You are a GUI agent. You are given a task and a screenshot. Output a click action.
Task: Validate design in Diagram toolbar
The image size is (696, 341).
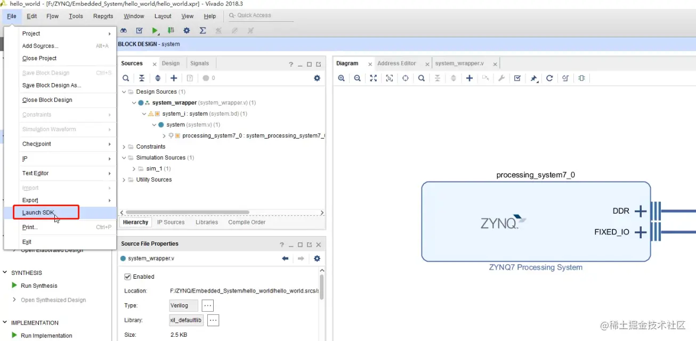click(517, 78)
